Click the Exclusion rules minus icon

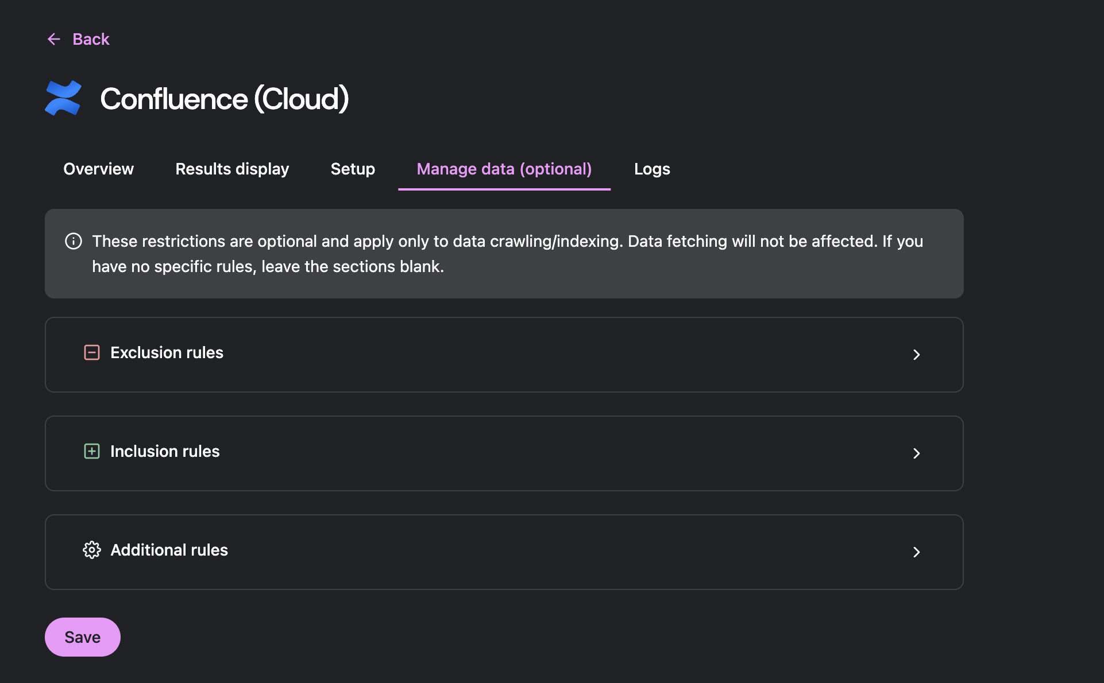click(92, 352)
